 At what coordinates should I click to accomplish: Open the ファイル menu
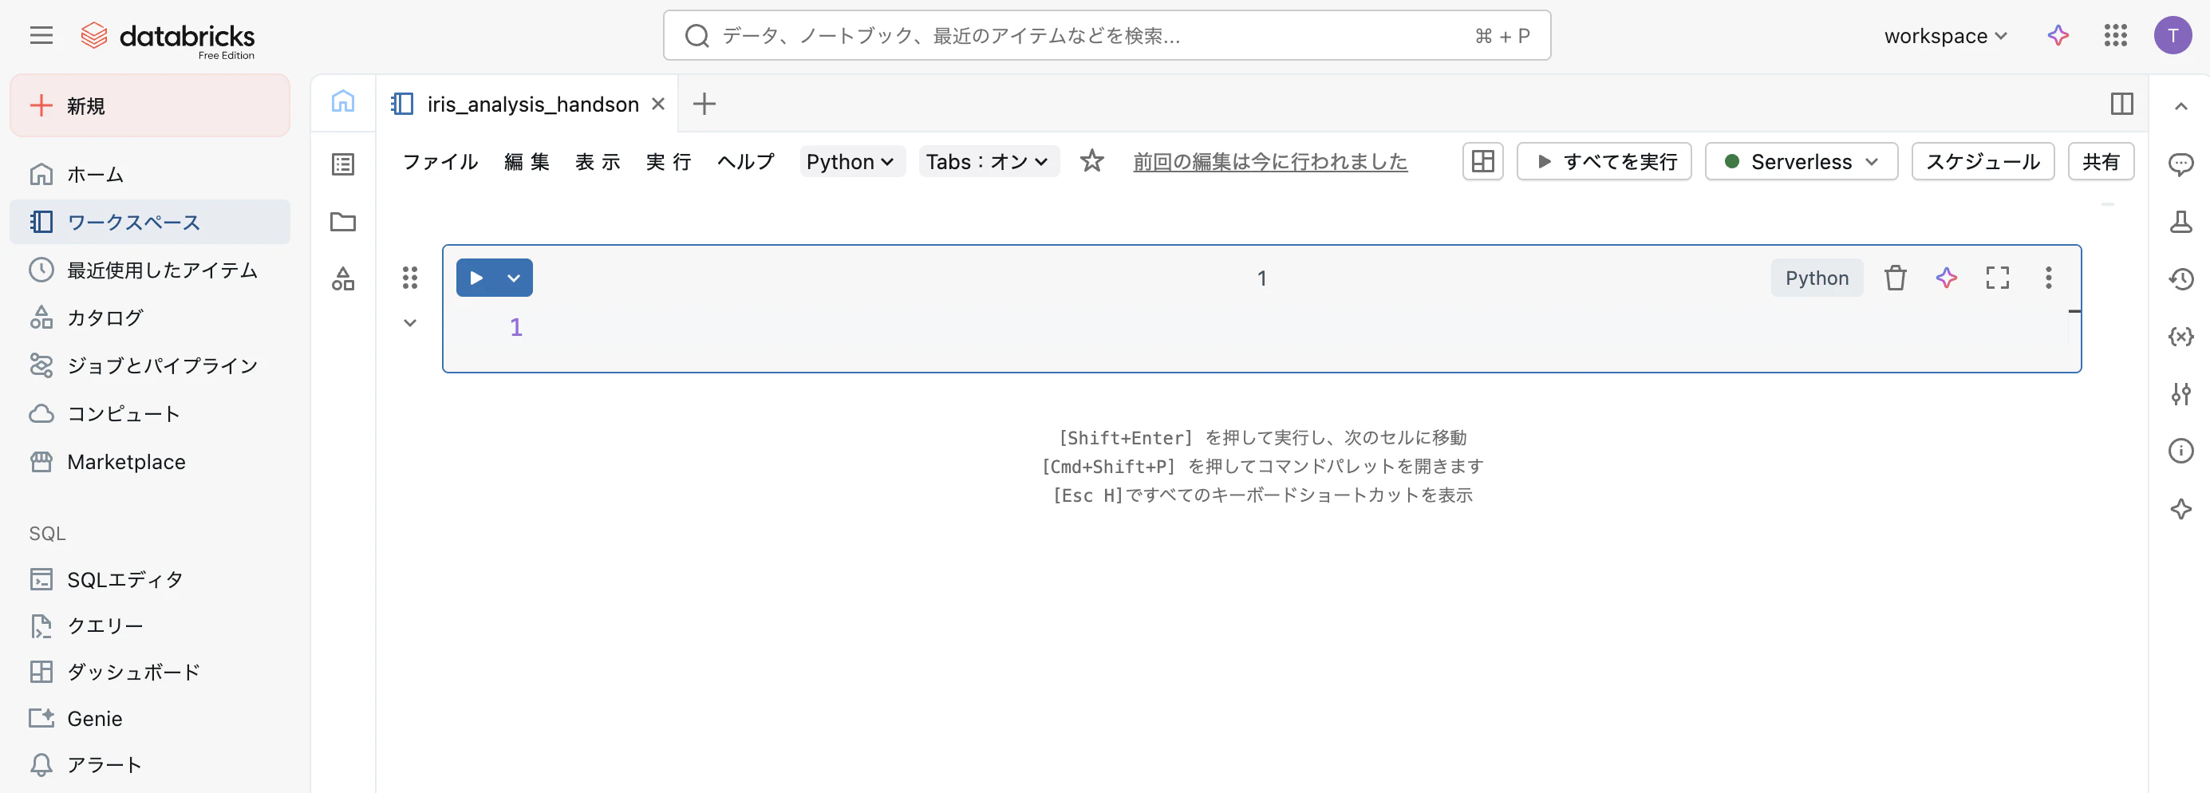point(440,161)
